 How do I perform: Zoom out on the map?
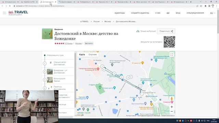[x=172, y=112]
